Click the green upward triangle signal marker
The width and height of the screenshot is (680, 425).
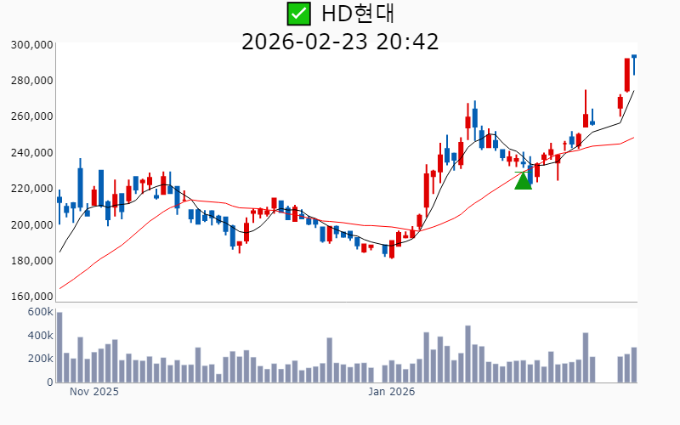524,181
